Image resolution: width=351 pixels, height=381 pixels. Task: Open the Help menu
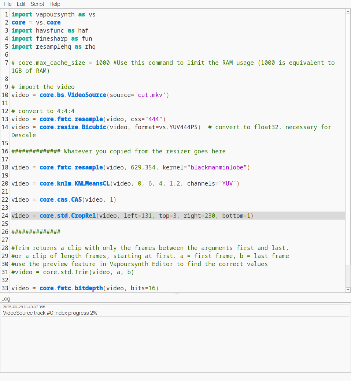[x=55, y=4]
